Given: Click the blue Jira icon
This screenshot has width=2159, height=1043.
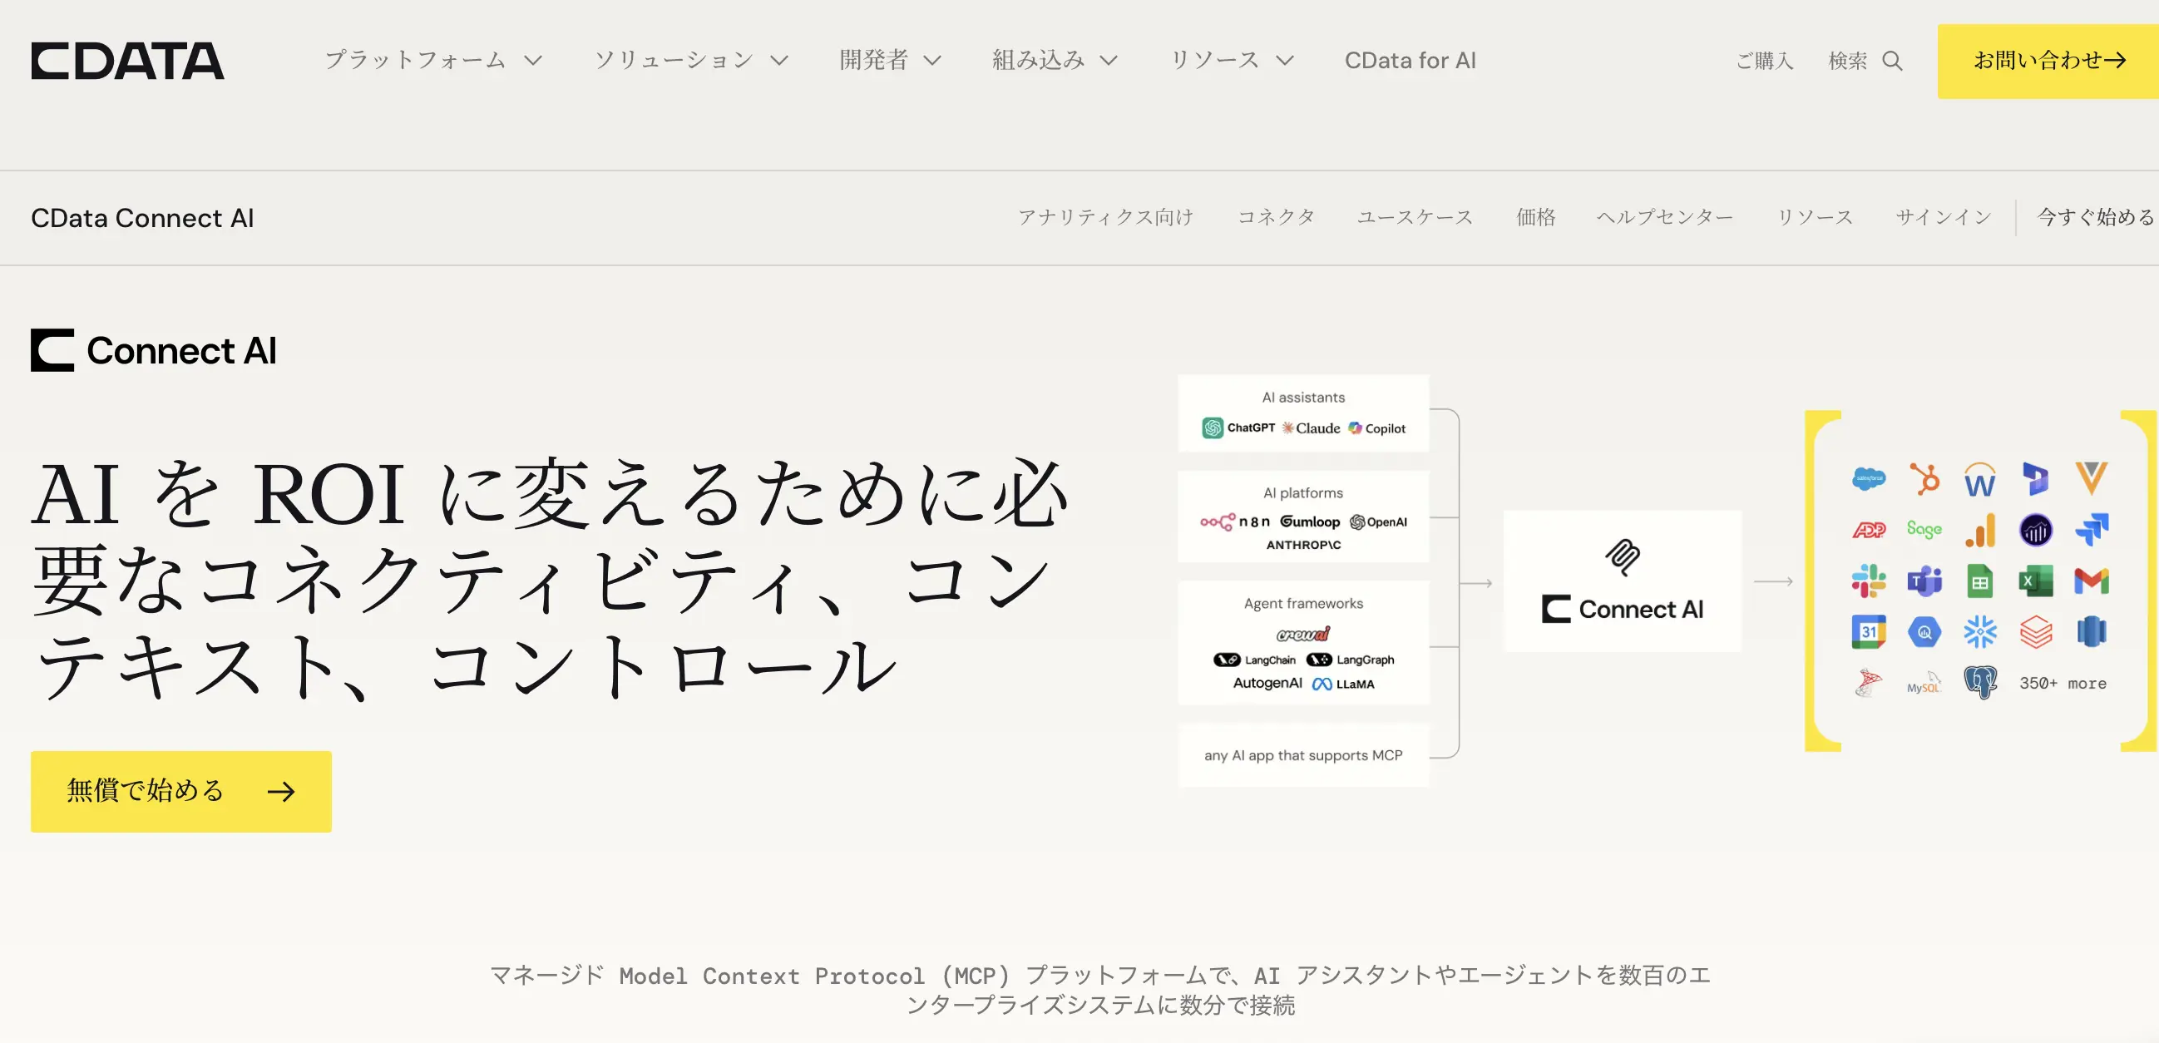Looking at the screenshot, I should coord(2091,530).
